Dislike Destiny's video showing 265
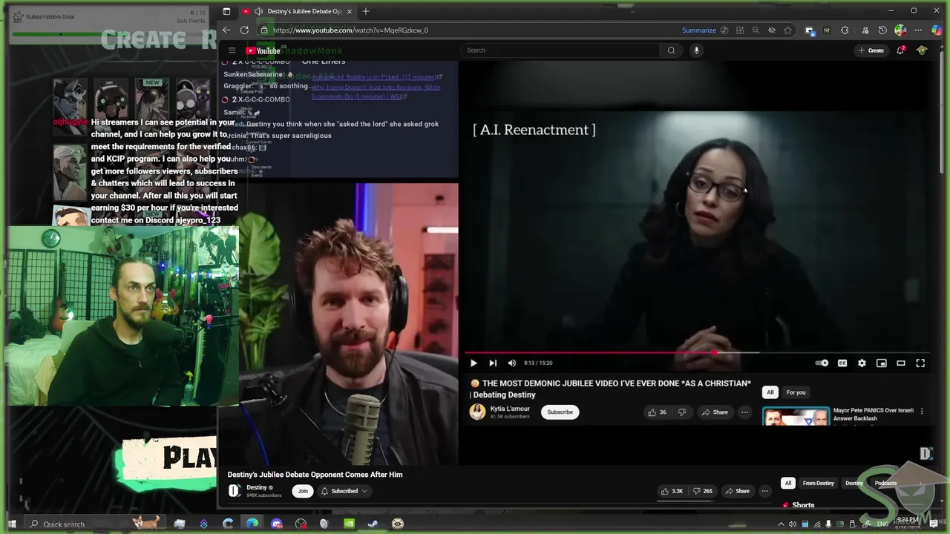Viewport: 950px width, 534px height. [703, 491]
